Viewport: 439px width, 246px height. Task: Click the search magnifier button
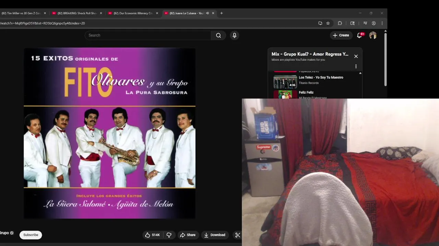pyautogui.click(x=218, y=35)
